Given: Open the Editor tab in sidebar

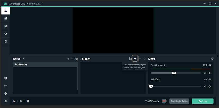Looking at the screenshot, I should coord(6,11).
